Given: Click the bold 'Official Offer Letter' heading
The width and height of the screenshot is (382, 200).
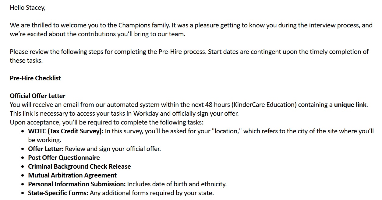Looking at the screenshot, I should [37, 96].
